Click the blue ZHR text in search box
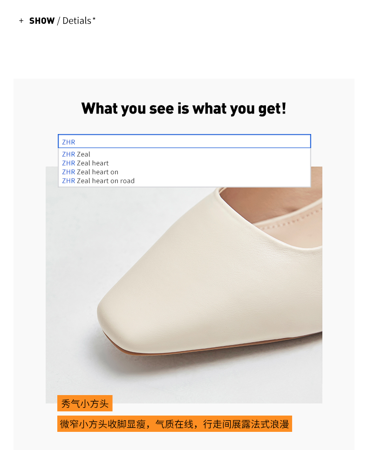 coord(68,142)
